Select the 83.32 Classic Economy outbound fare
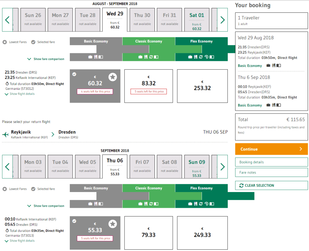309x251 pixels. coord(148,86)
